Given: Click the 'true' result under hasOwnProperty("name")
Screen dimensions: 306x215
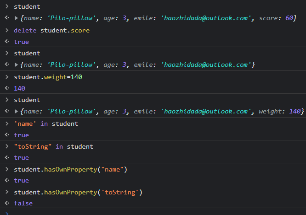Looking at the screenshot, I should click(x=21, y=181).
